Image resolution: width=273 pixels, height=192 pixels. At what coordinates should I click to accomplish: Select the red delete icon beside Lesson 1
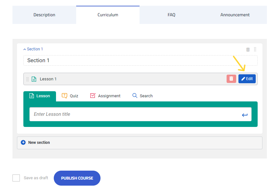coord(231,78)
